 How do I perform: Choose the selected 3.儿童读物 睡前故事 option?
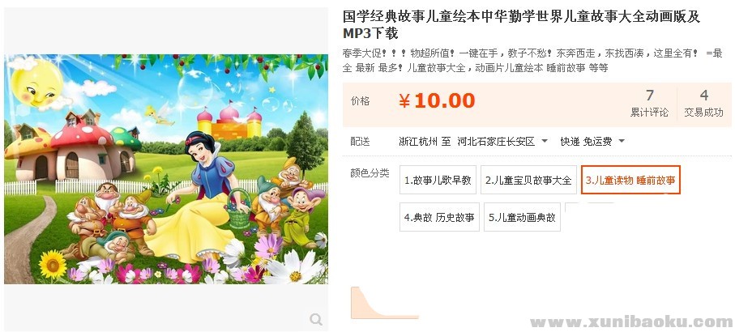630,180
